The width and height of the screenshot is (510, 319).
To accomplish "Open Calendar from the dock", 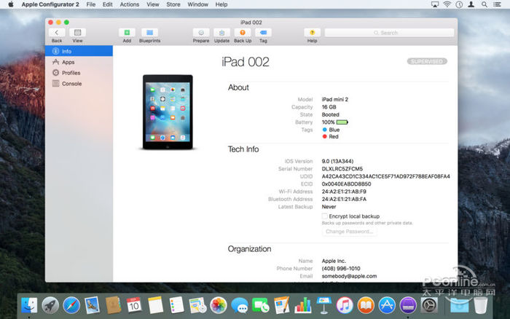I will click(134, 306).
